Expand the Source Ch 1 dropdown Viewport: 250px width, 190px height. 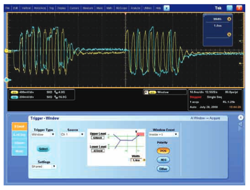(x=82, y=135)
